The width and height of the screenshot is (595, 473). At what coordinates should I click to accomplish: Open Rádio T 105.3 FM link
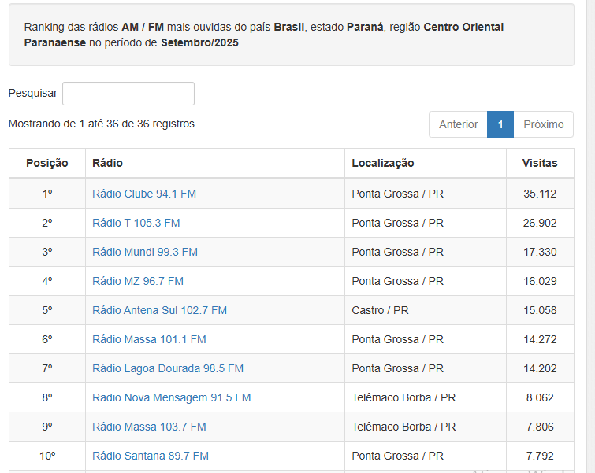click(x=136, y=223)
